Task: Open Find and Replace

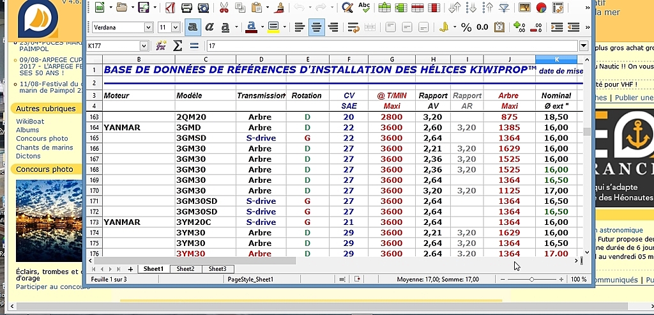Action: tap(347, 7)
